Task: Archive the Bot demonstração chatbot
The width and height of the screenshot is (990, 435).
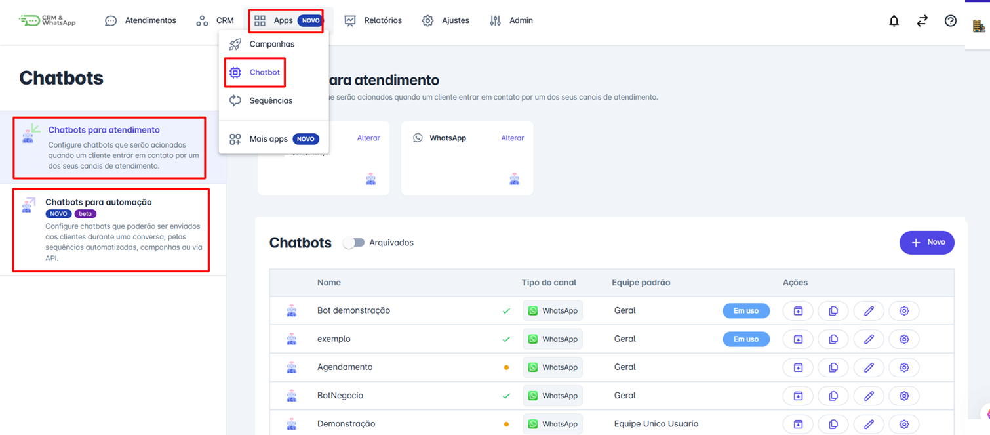Action: click(x=797, y=310)
